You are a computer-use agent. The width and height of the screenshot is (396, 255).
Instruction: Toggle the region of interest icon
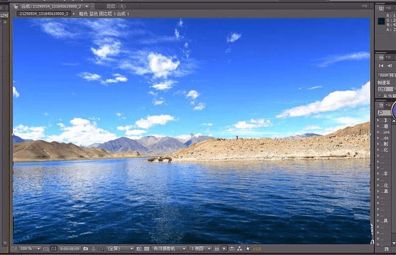click(x=139, y=249)
